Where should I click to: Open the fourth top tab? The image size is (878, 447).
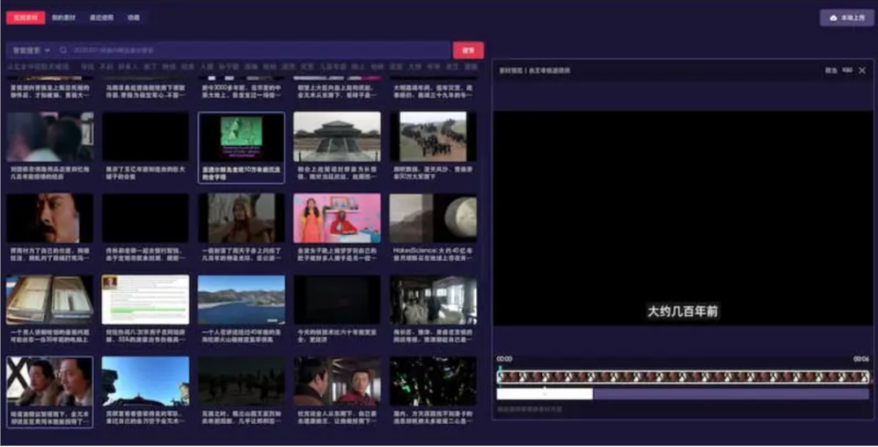133,18
